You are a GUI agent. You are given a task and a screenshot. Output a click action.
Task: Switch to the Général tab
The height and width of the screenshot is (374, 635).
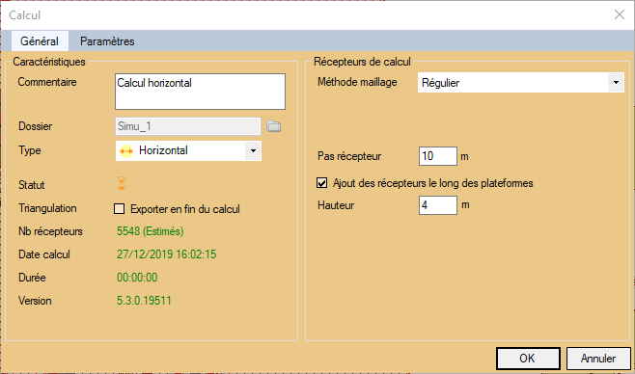click(40, 41)
